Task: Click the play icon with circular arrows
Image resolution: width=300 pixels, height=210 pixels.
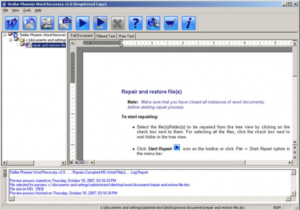Action: (x=100, y=23)
